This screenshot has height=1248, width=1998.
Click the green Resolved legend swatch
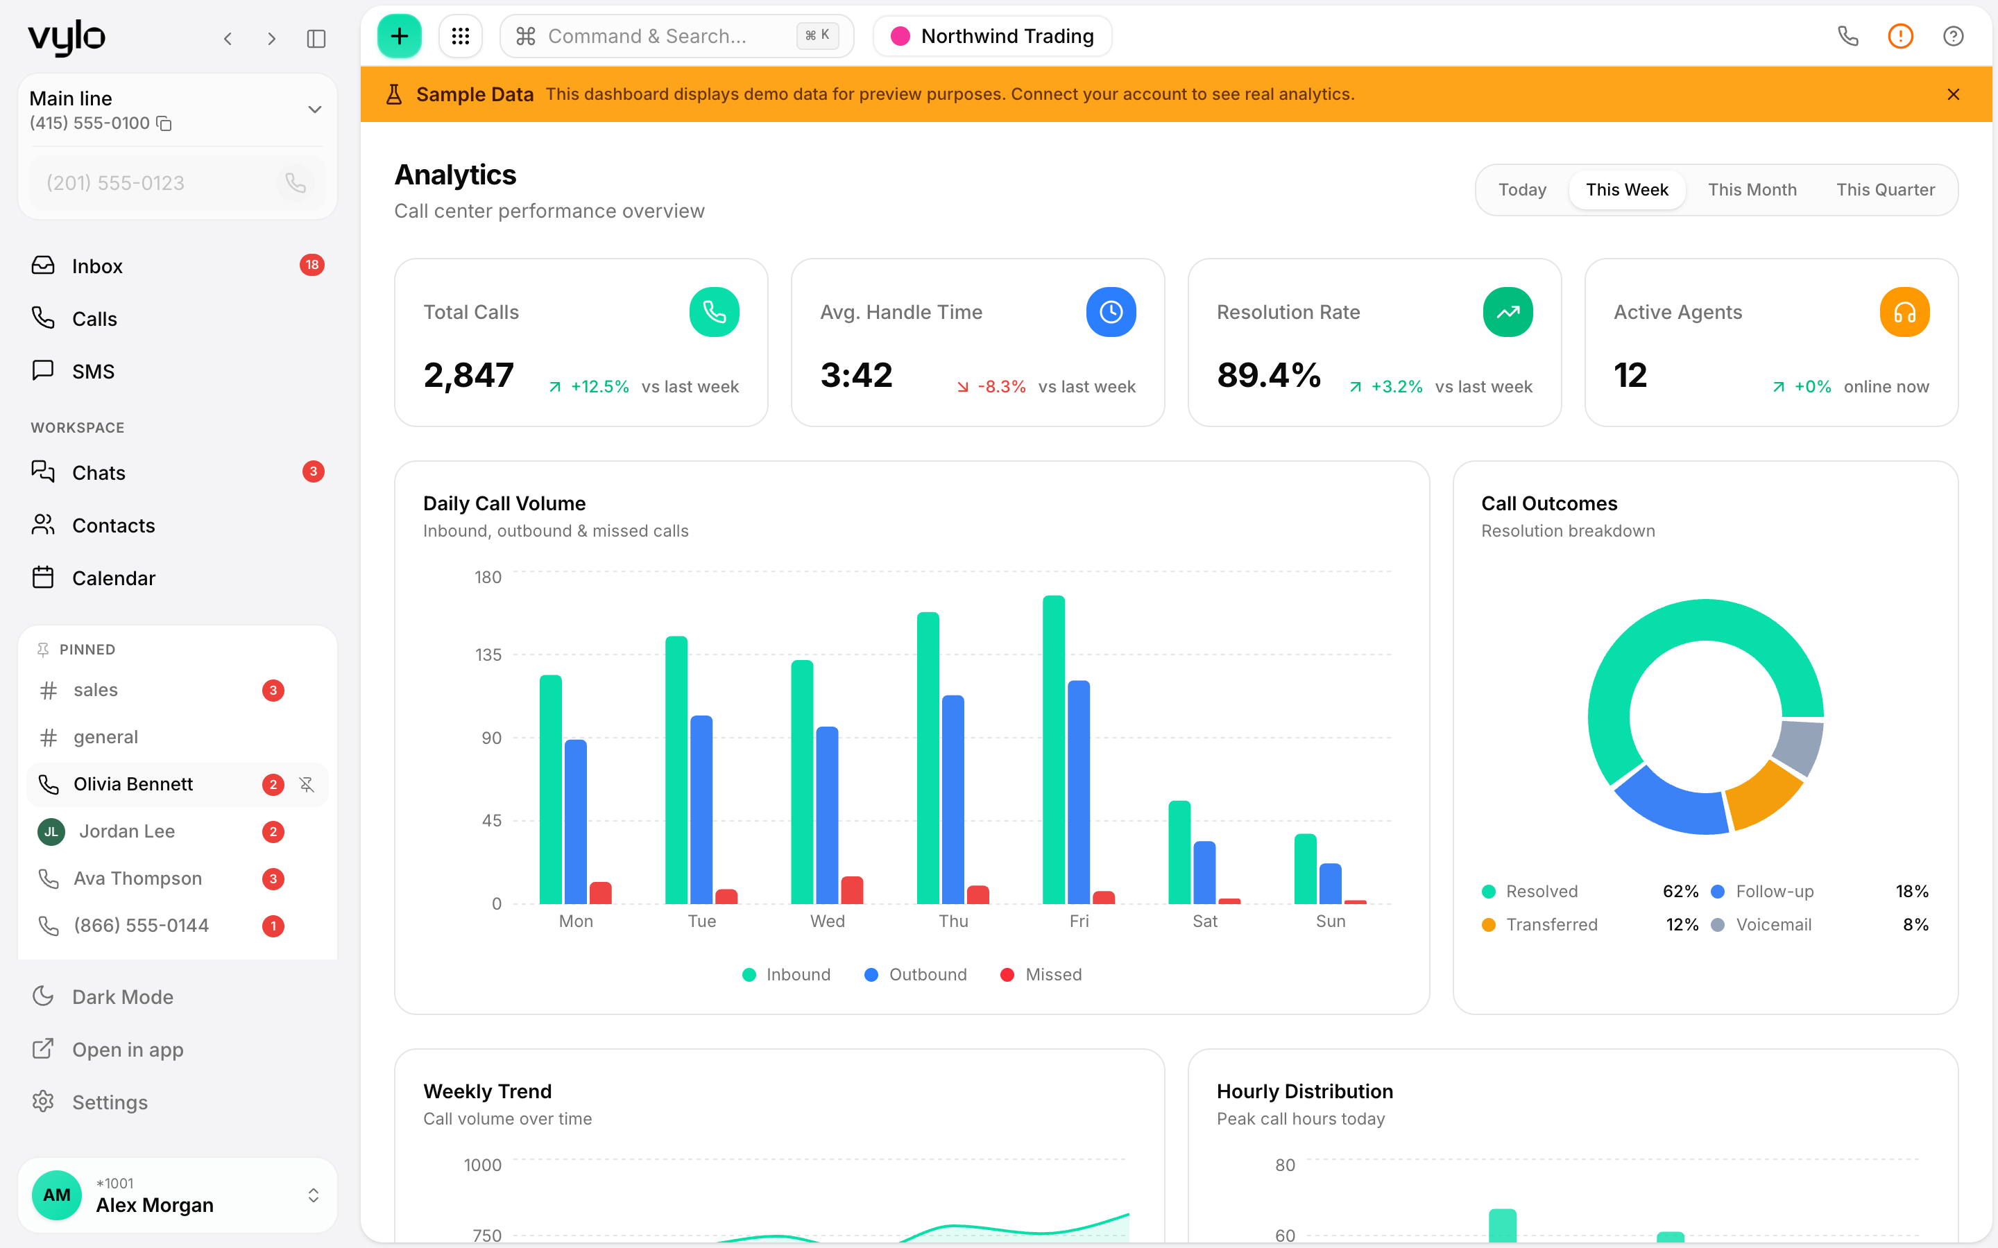tap(1489, 892)
